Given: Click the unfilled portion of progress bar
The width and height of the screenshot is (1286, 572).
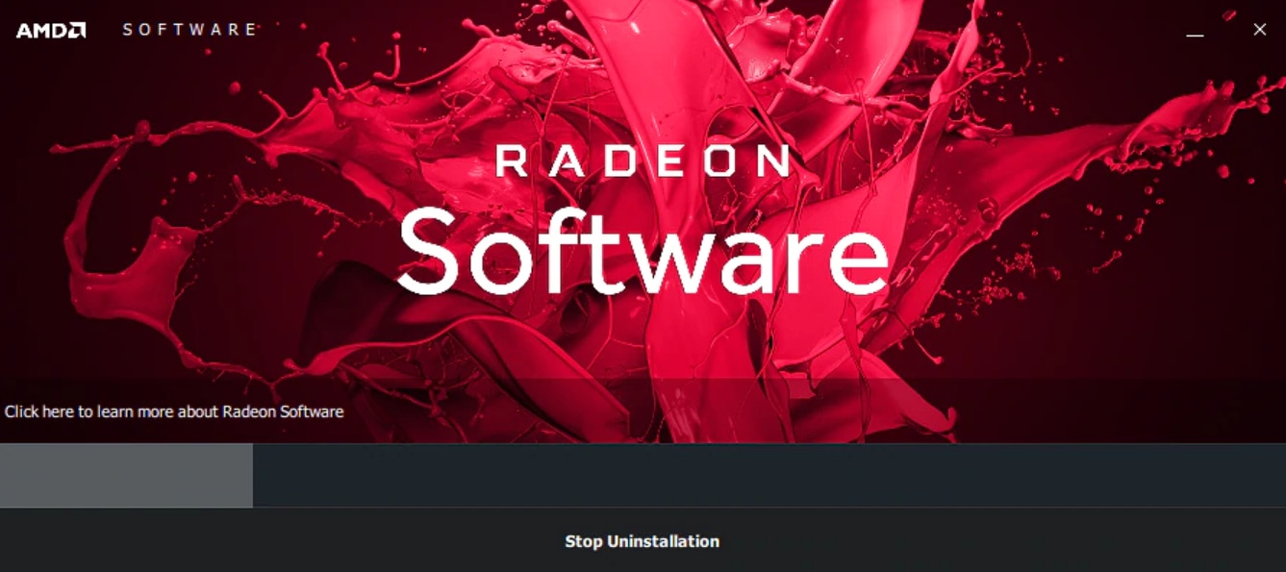Looking at the screenshot, I should coord(769,475).
